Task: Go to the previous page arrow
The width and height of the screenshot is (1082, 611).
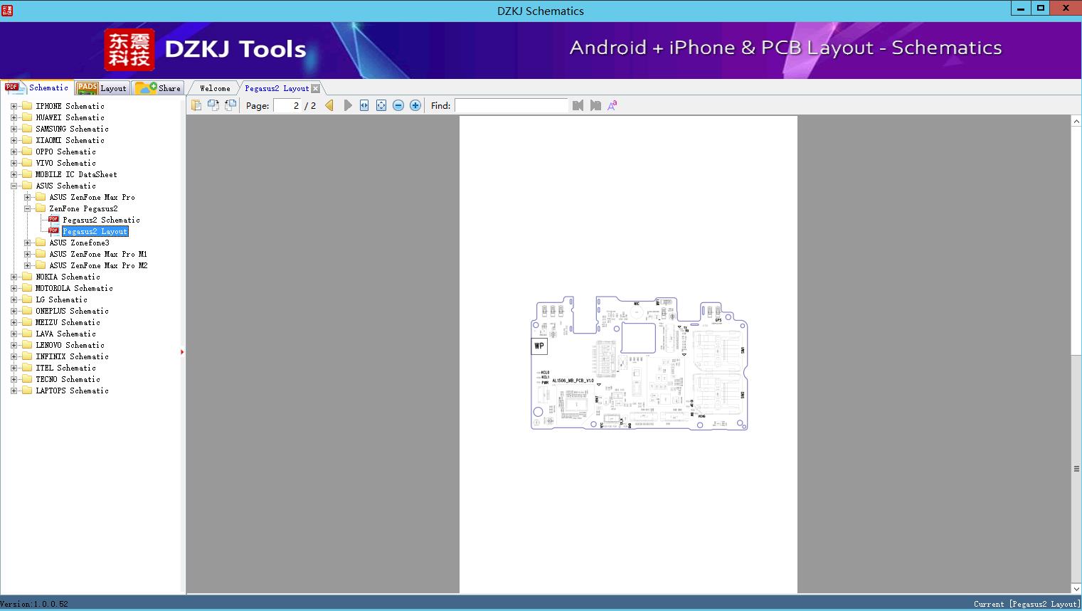Action: point(329,105)
